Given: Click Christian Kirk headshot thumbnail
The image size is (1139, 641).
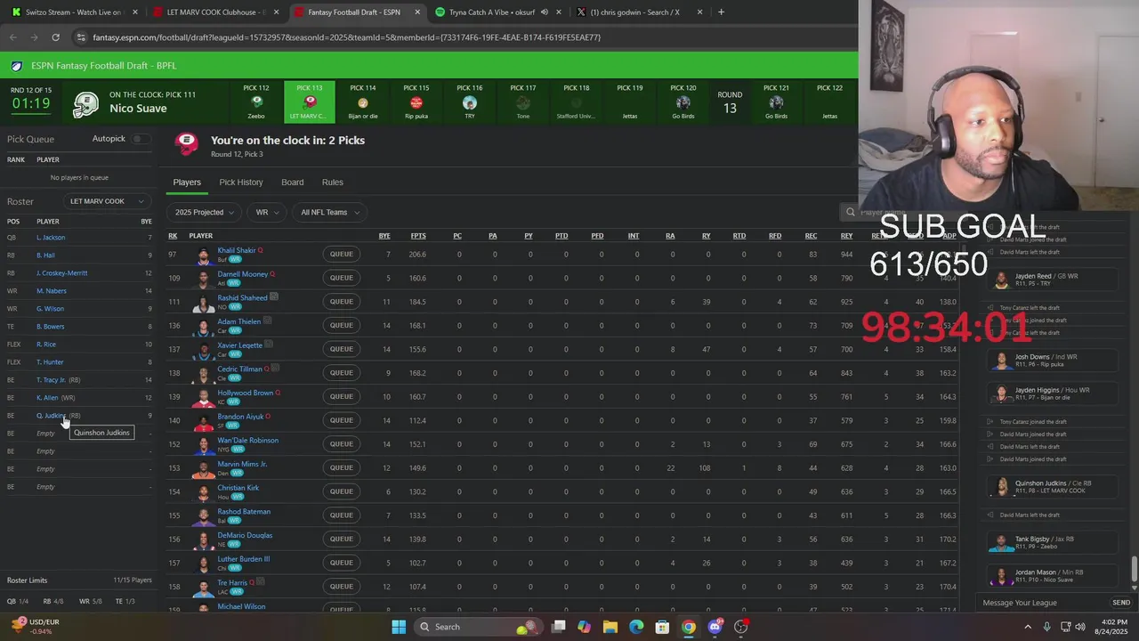Looking at the screenshot, I should pyautogui.click(x=205, y=491).
